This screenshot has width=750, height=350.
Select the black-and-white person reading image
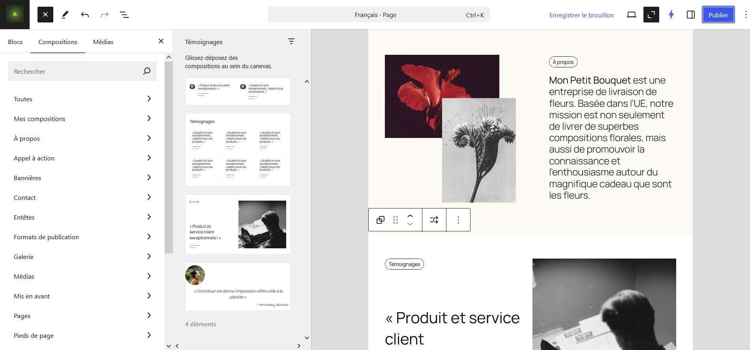[604, 304]
